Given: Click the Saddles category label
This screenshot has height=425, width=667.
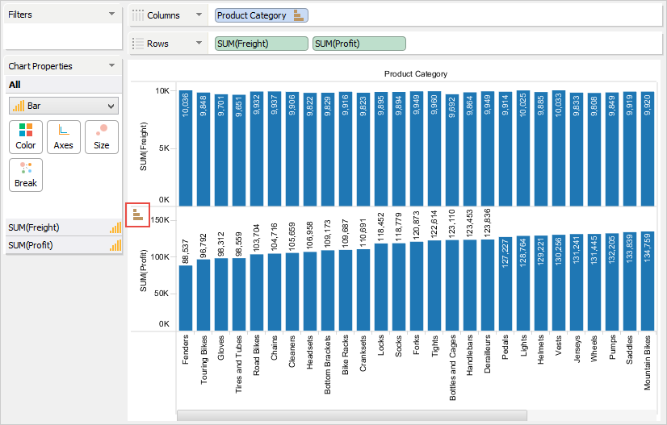Looking at the screenshot, I should (630, 350).
